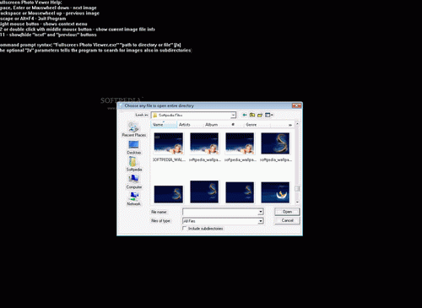The width and height of the screenshot is (422, 308).
Task: Select Desktop in the places bar
Action: [x=133, y=148]
